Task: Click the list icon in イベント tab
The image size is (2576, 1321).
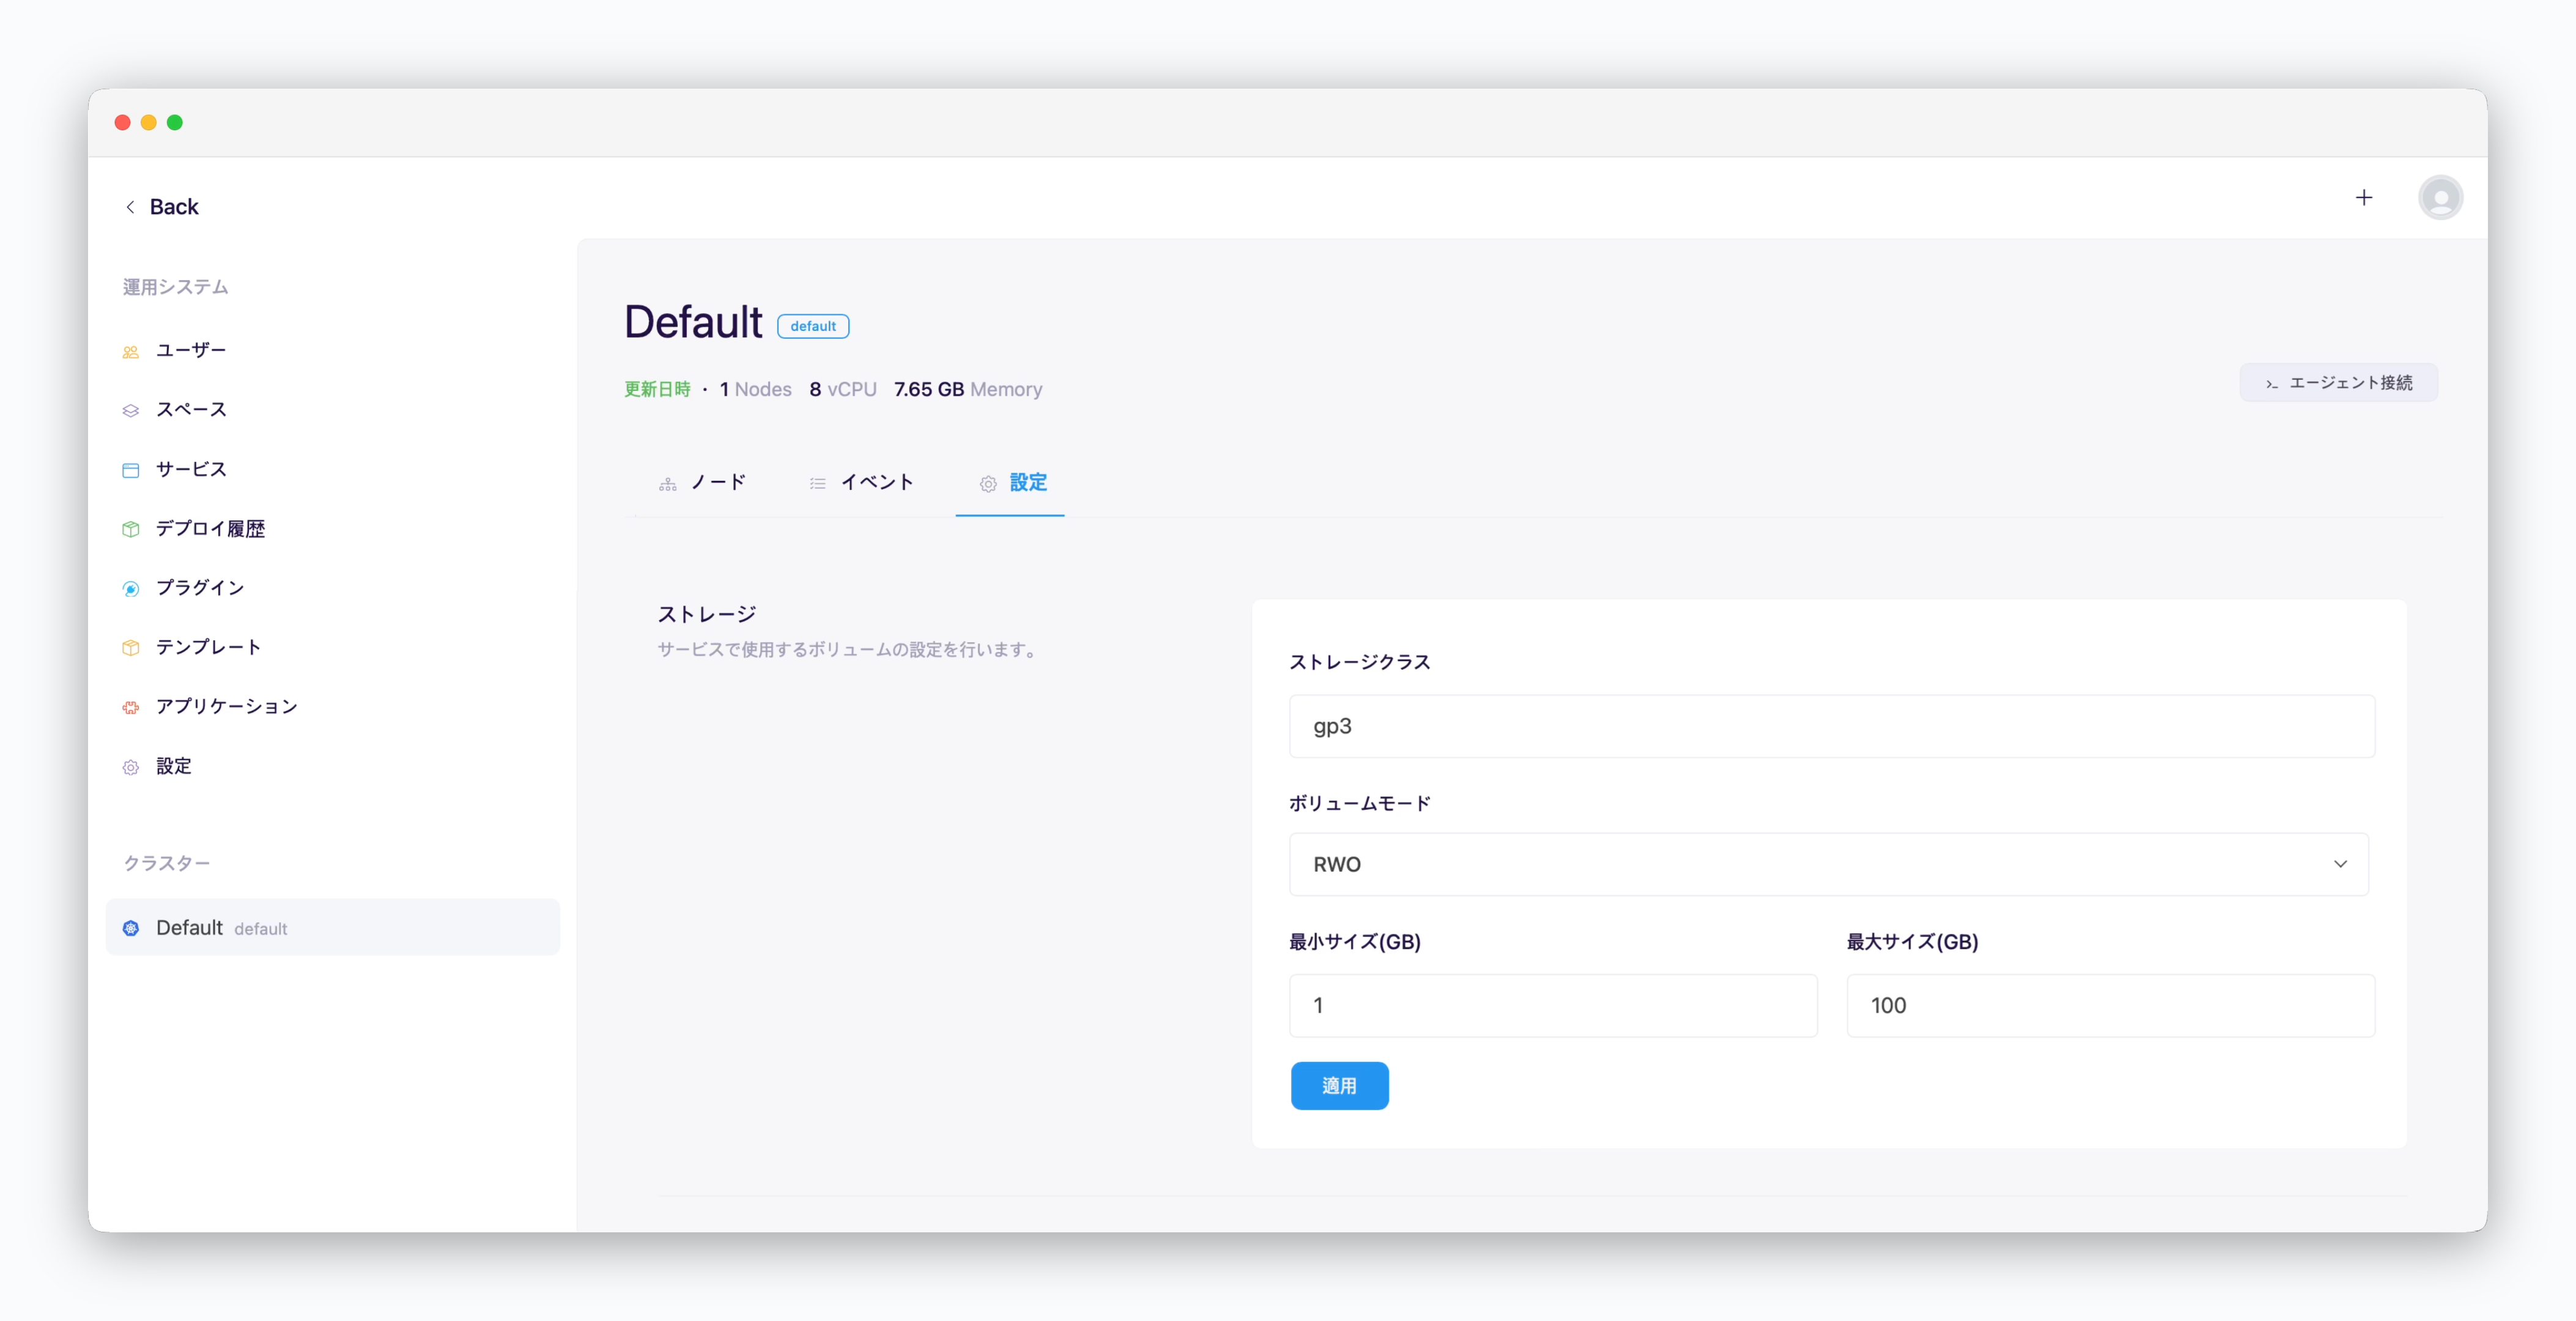Action: (818, 484)
